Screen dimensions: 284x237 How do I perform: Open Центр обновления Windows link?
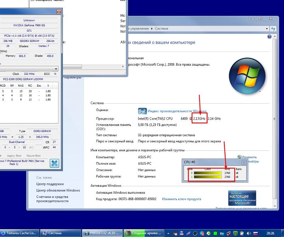click(x=58, y=190)
